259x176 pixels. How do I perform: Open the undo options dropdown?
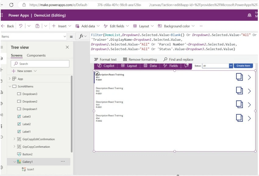29,26
